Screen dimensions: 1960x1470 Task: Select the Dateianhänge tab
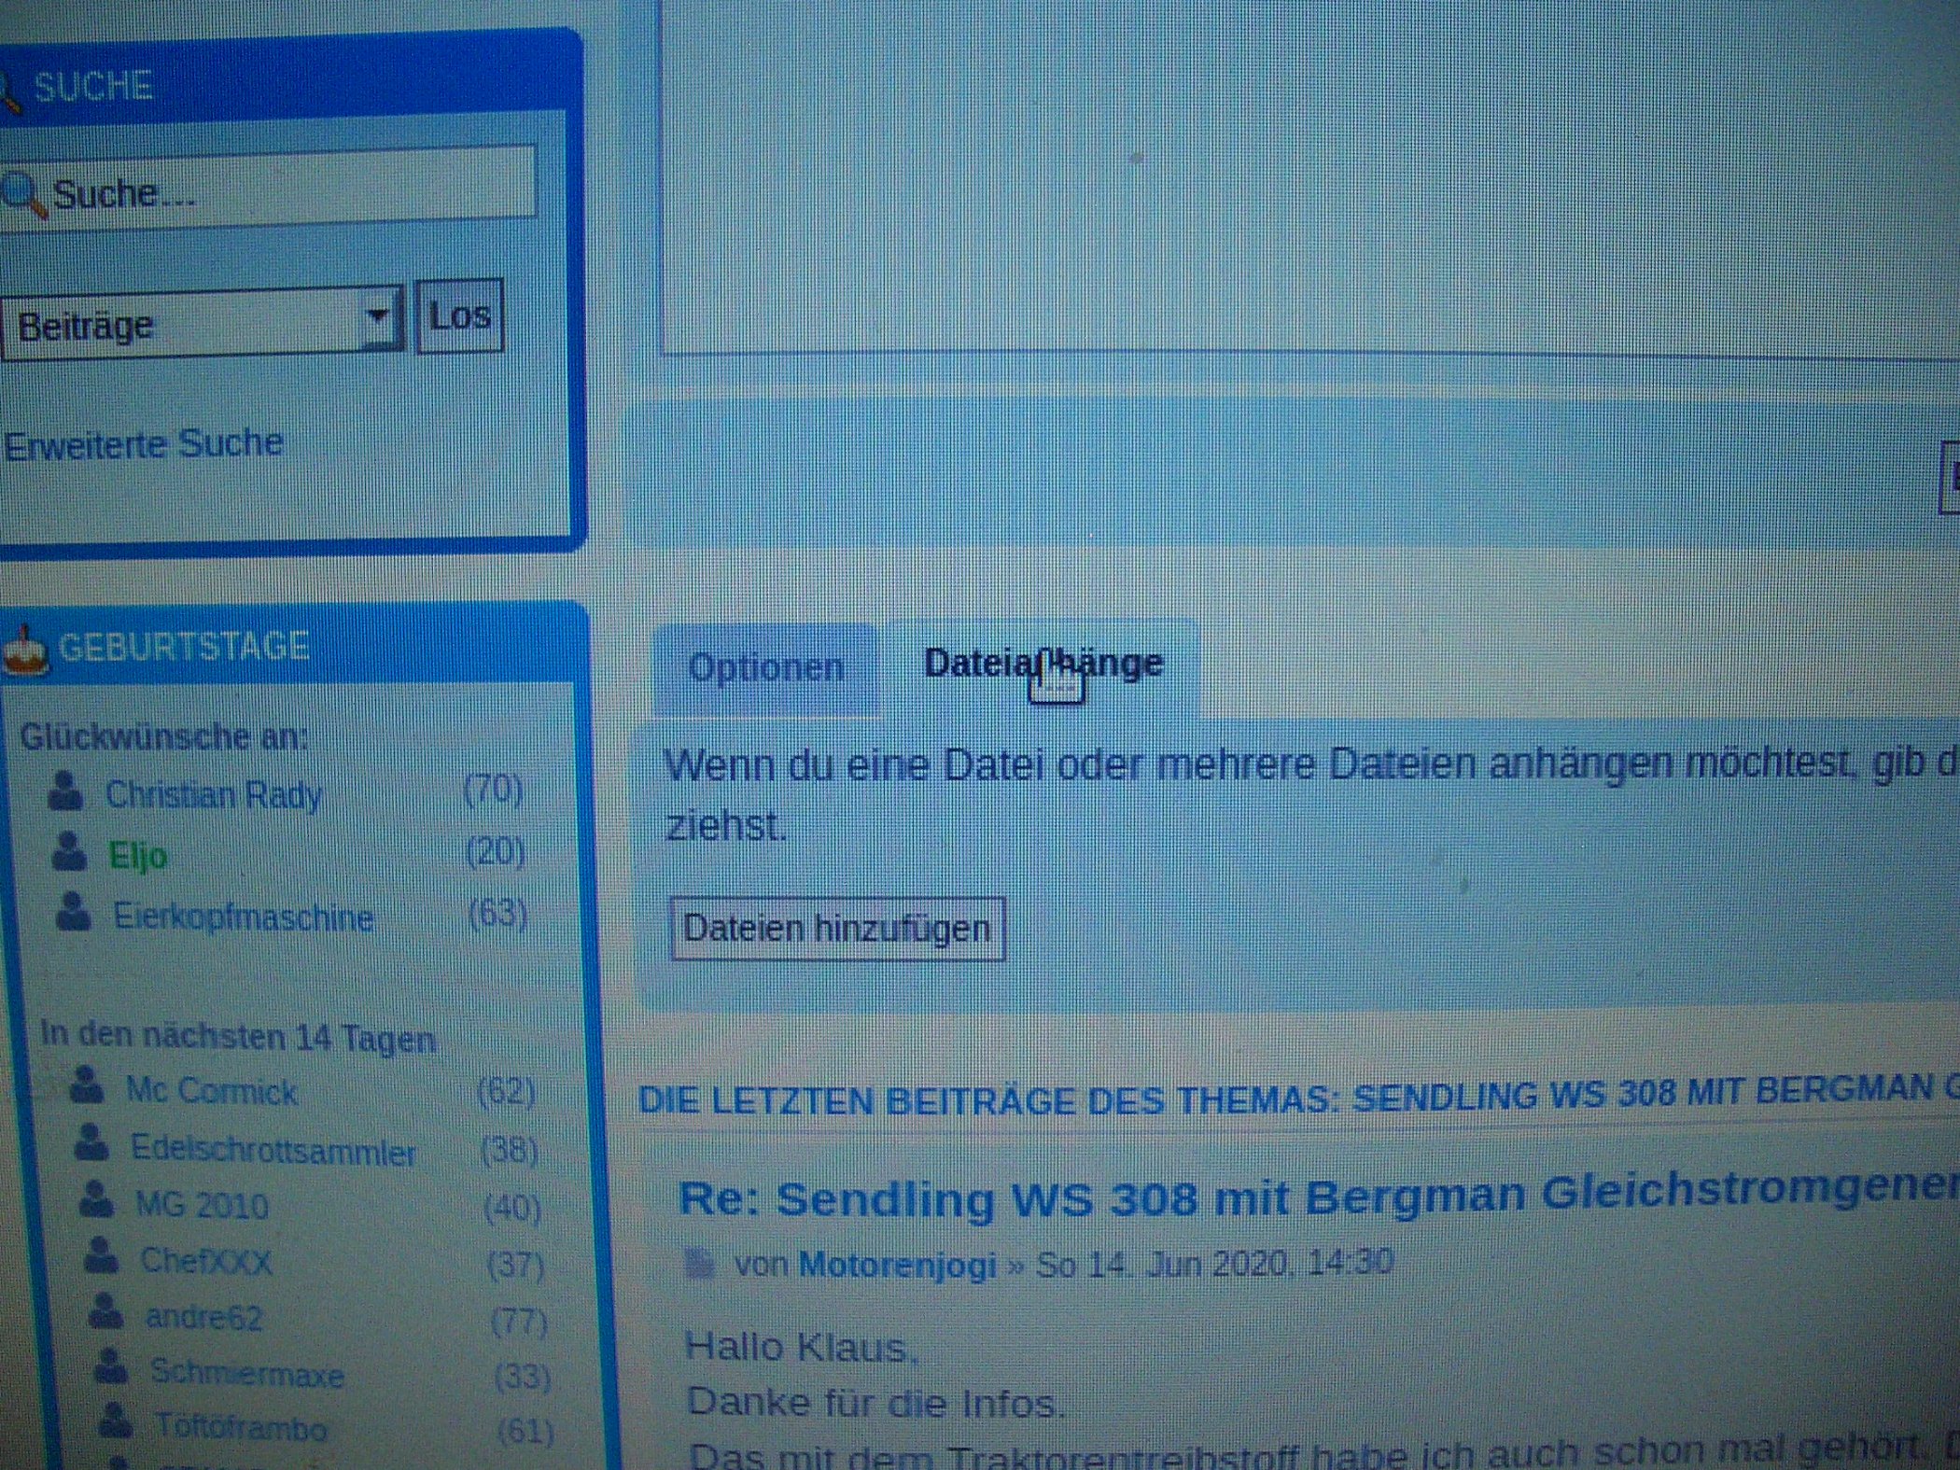point(1043,664)
